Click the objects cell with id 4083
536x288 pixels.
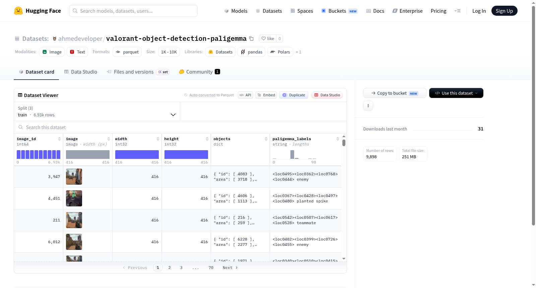(240, 177)
